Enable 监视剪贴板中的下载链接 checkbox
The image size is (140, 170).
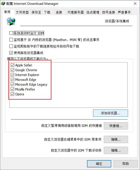(11, 46)
